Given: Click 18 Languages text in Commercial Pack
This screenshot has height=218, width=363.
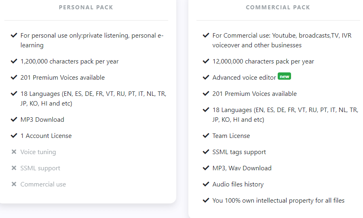Looking at the screenshot, I should tap(285, 115).
